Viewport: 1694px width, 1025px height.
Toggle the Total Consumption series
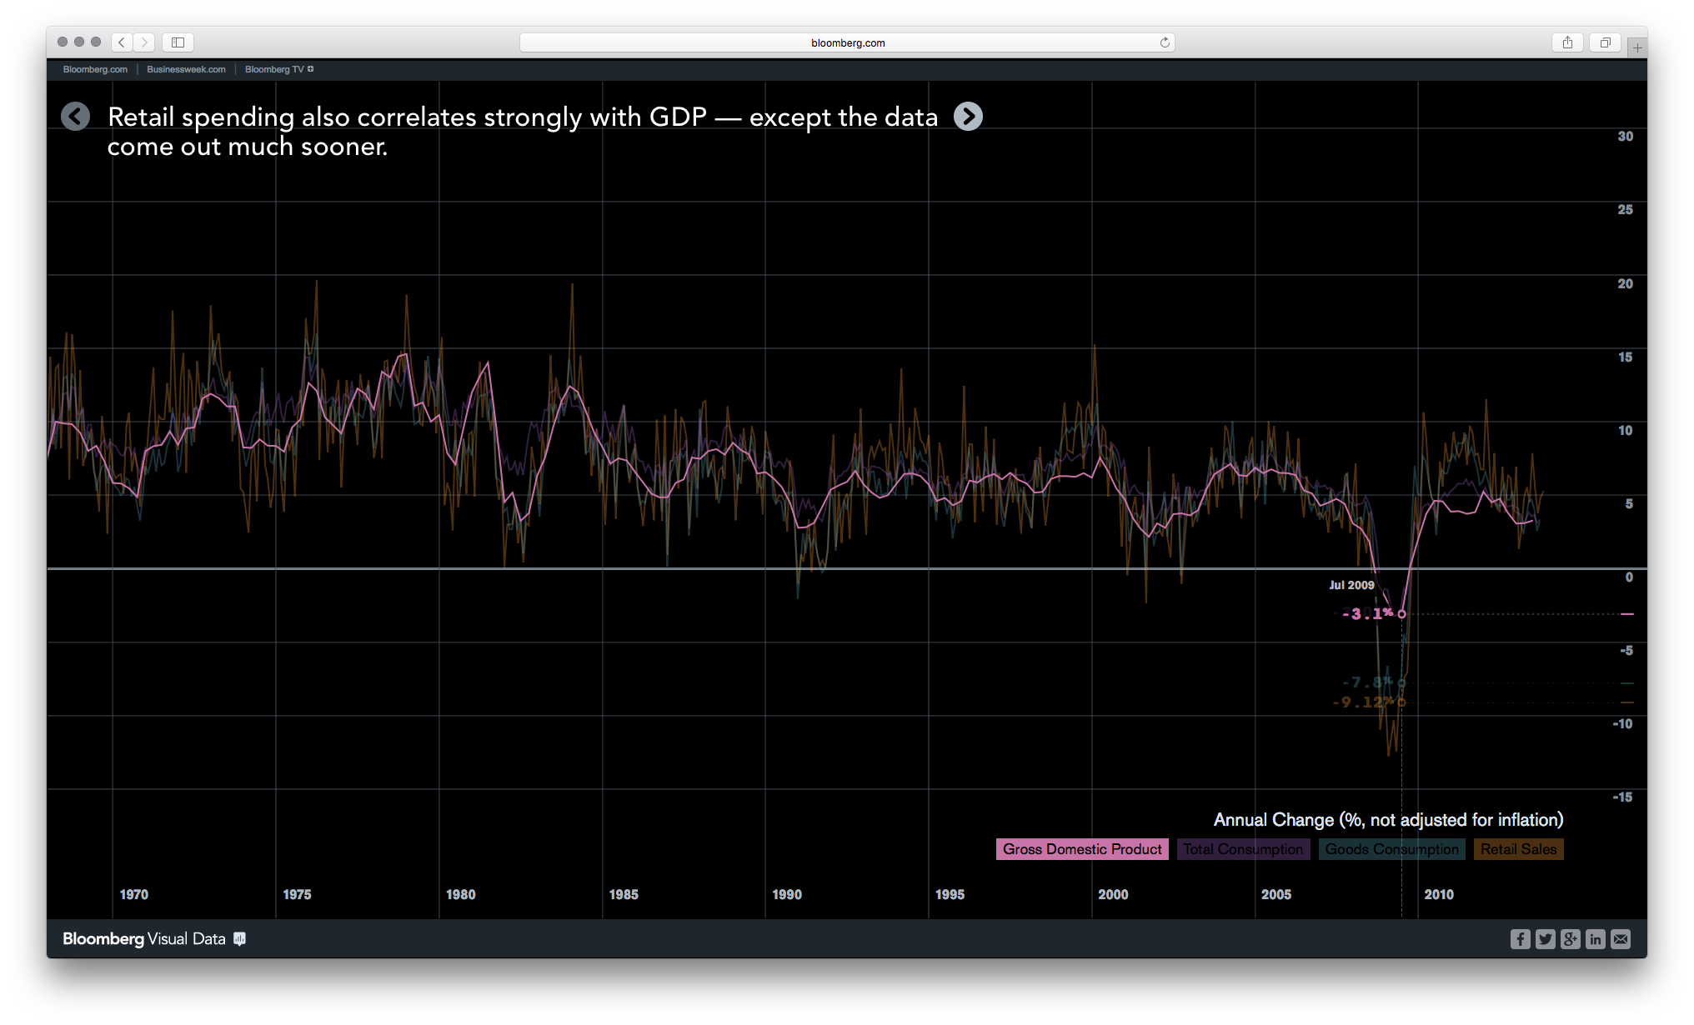coord(1244,849)
